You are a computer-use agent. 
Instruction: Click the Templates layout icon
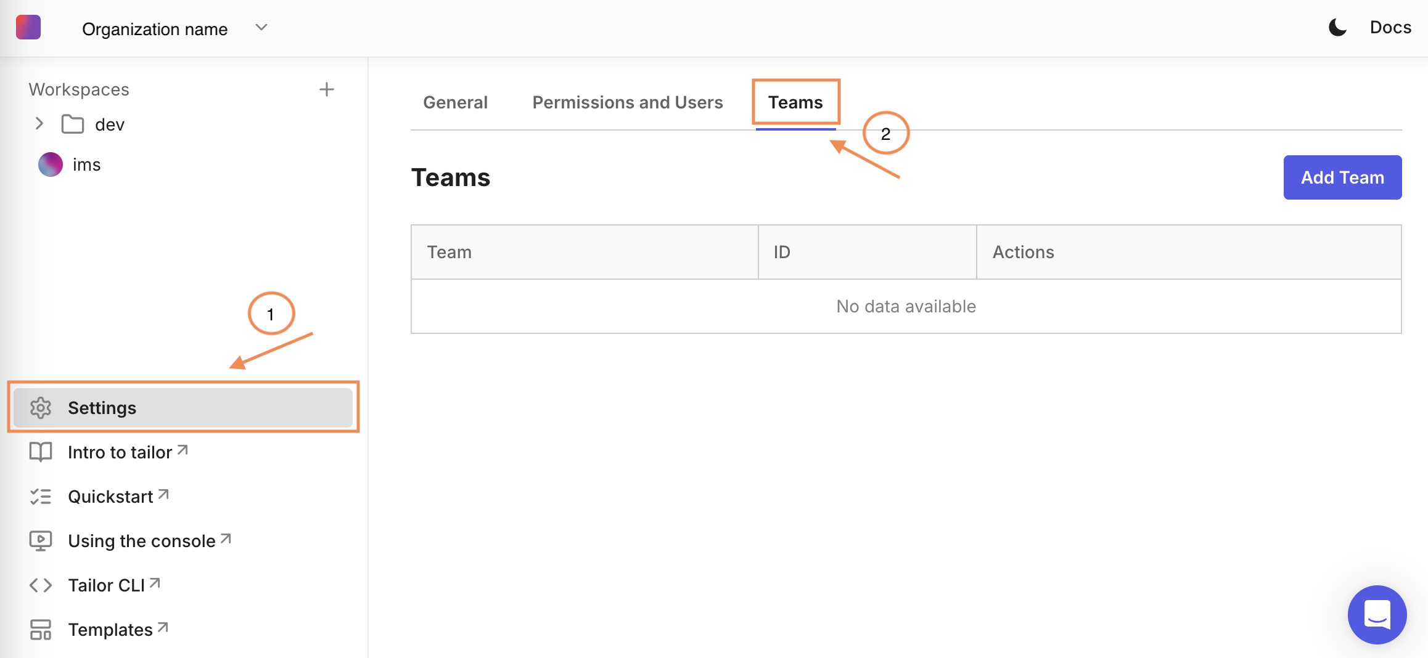(x=40, y=629)
